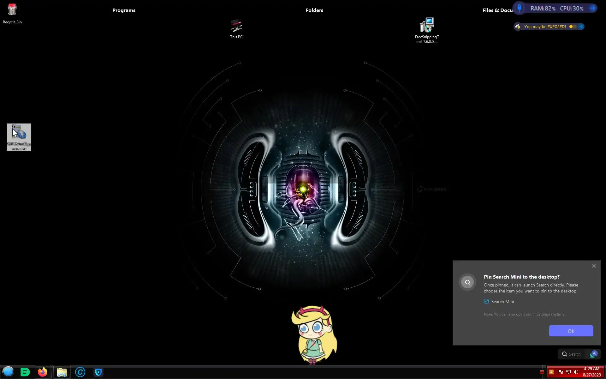Expand the 'You may be EXPOSED' arrow
This screenshot has height=379, width=606.
point(581,27)
